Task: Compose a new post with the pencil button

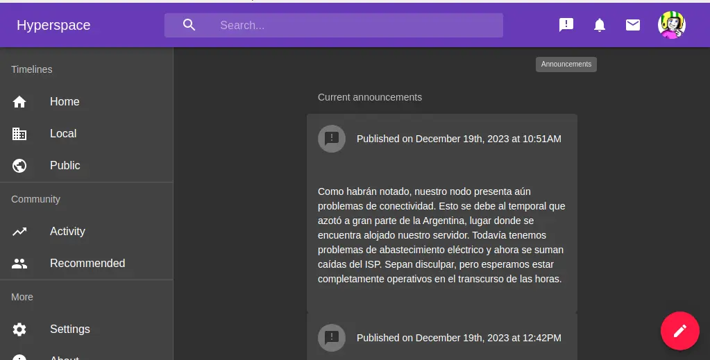Action: coord(679,330)
